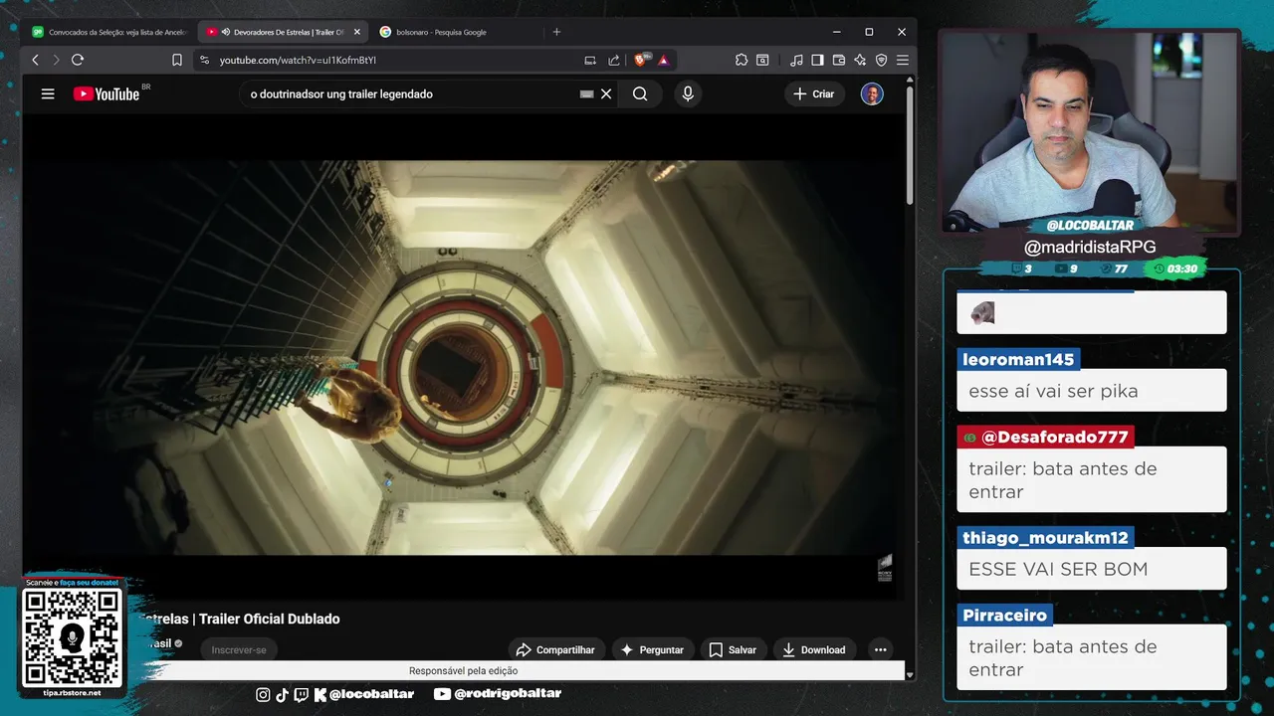Screen dimensions: 1274x716
Task: Go back in the browser
Action: tap(36, 60)
